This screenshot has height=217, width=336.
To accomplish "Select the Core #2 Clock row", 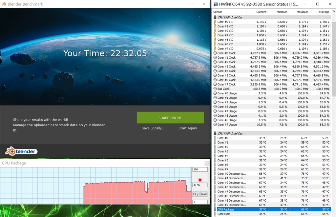I will click(x=272, y=62).
